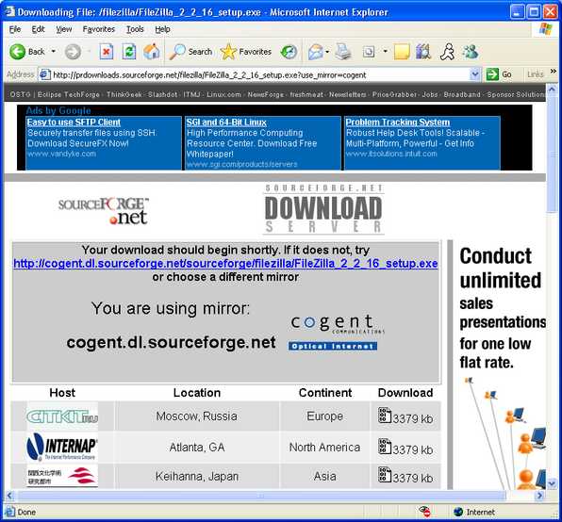Image resolution: width=562 pixels, height=522 pixels.
Task: Open the Help menu
Action: 162,29
